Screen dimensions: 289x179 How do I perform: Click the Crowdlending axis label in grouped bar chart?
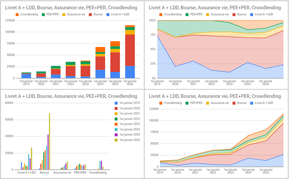point(98,172)
